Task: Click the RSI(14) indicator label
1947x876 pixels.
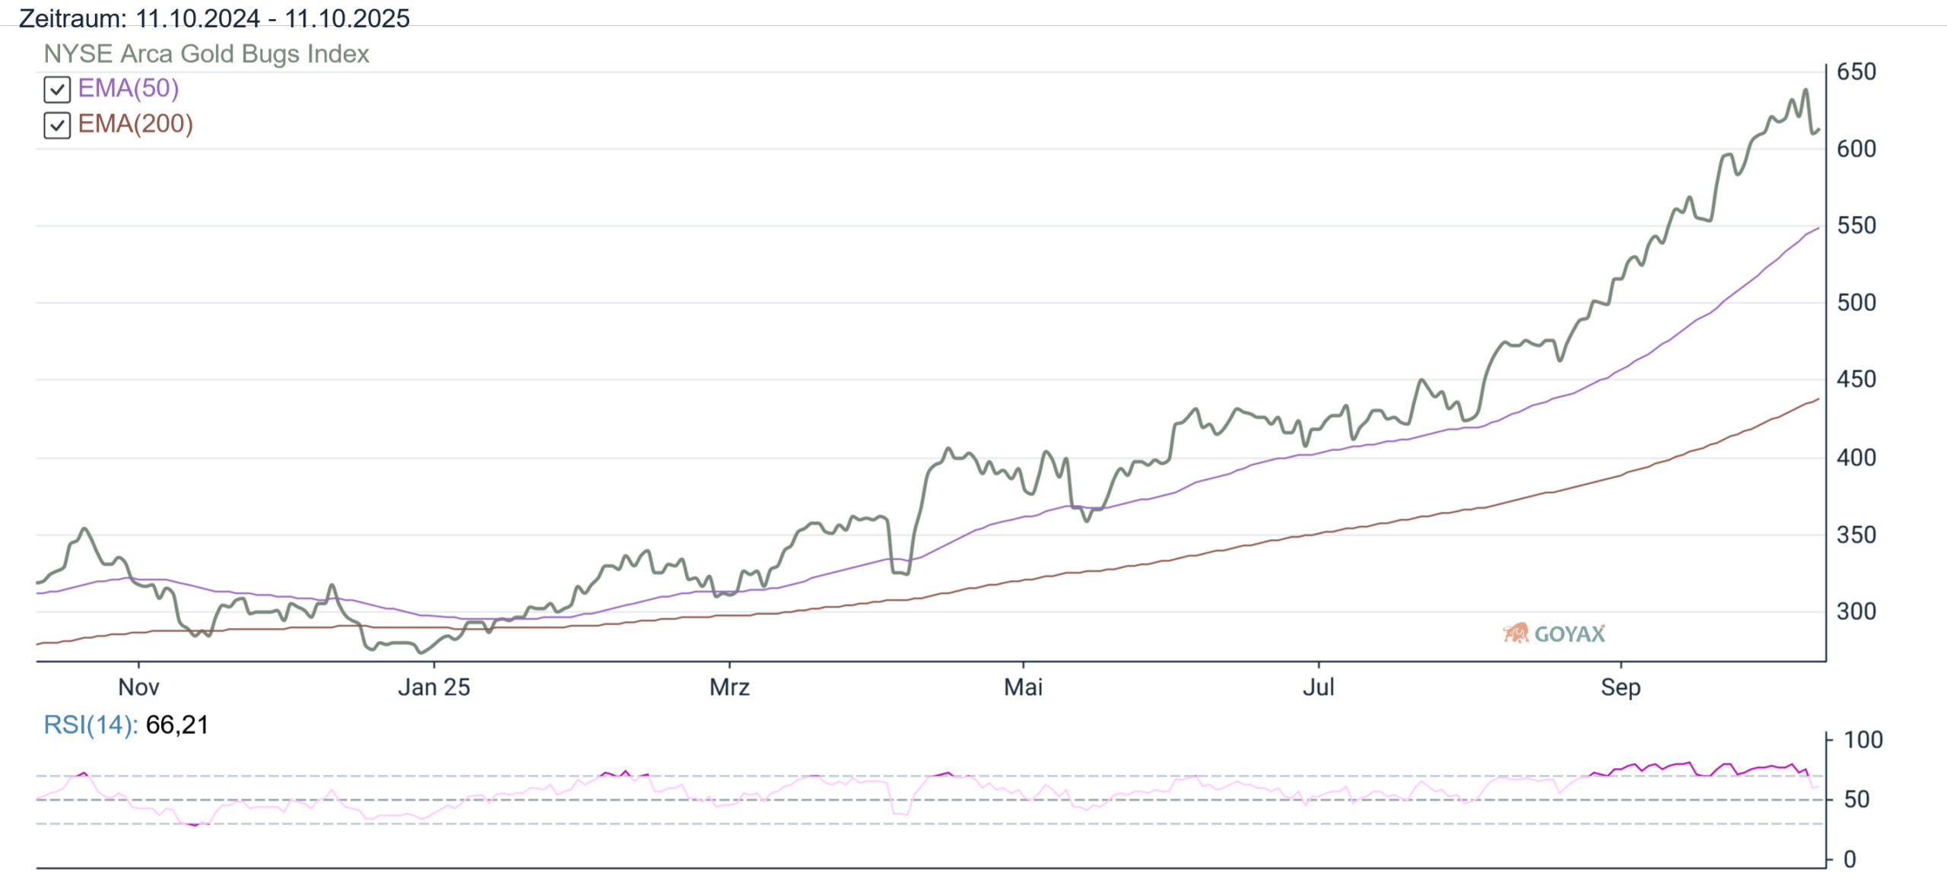Action: (91, 725)
